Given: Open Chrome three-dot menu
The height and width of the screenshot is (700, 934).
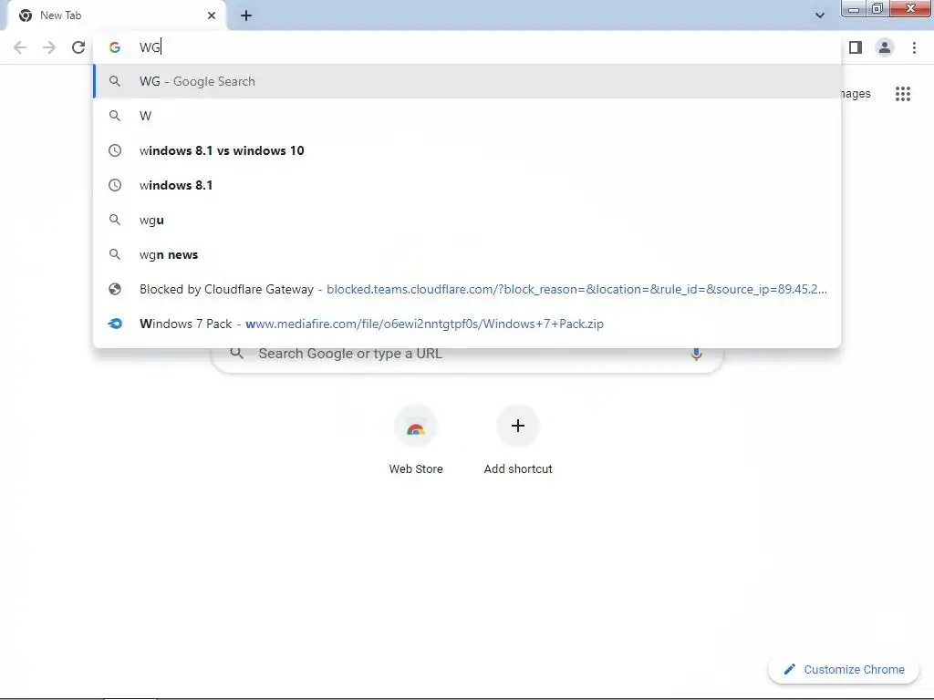Looking at the screenshot, I should click(x=914, y=47).
